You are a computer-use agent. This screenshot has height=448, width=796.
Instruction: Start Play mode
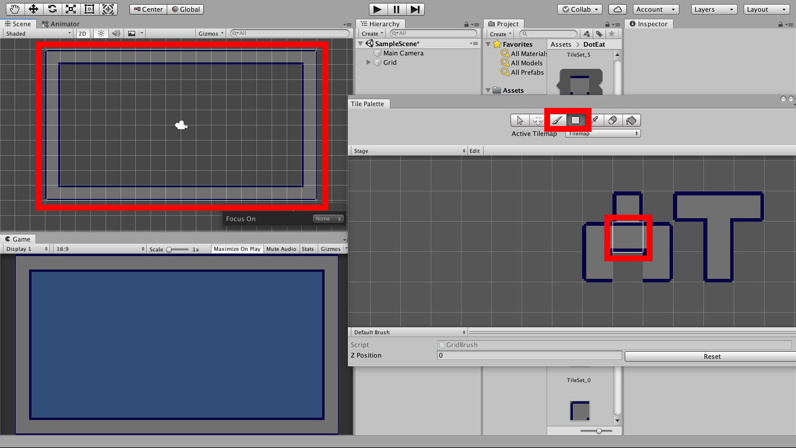point(378,9)
